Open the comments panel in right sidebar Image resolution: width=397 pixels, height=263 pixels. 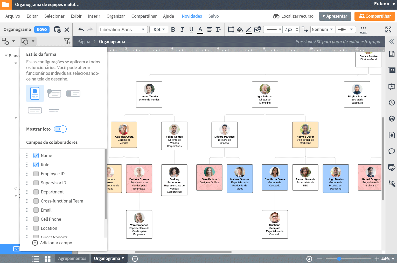tap(392, 151)
